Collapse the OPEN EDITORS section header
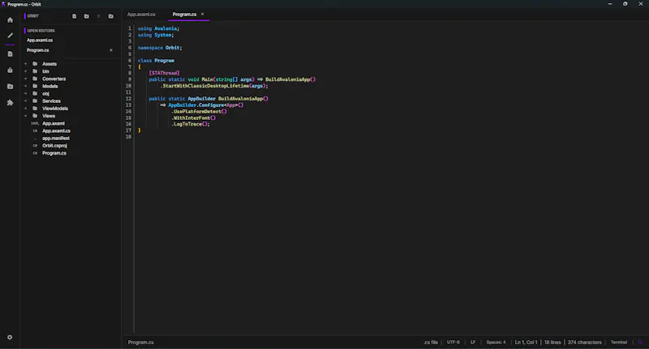649x349 pixels. (41, 31)
